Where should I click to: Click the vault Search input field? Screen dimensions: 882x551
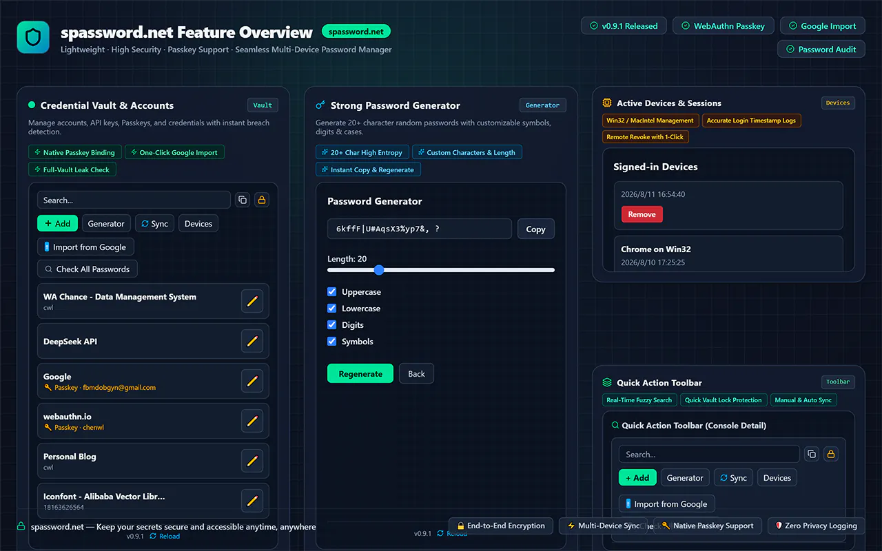click(x=134, y=200)
